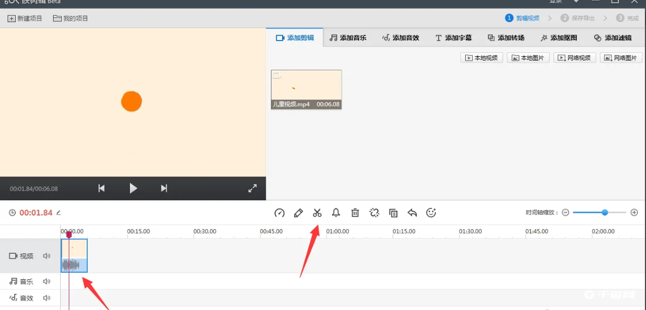This screenshot has height=310, width=646.
Task: Switch to the 添加转场 tab
Action: [506, 38]
